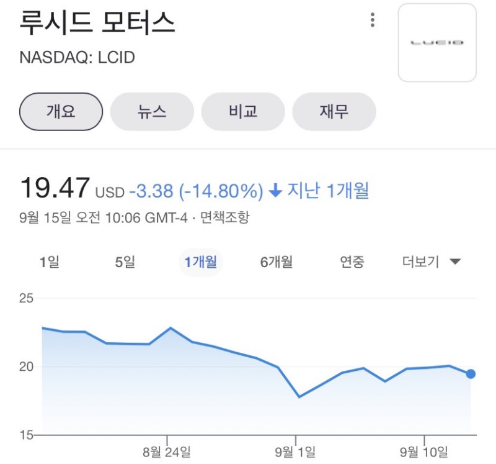This screenshot has width=496, height=464.
Task: Select the 1개월 chart range
Action: [201, 262]
